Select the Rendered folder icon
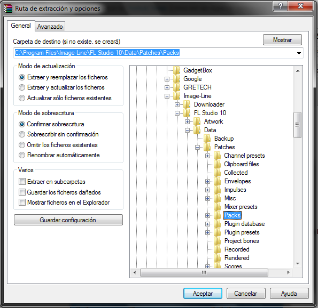 (217, 258)
